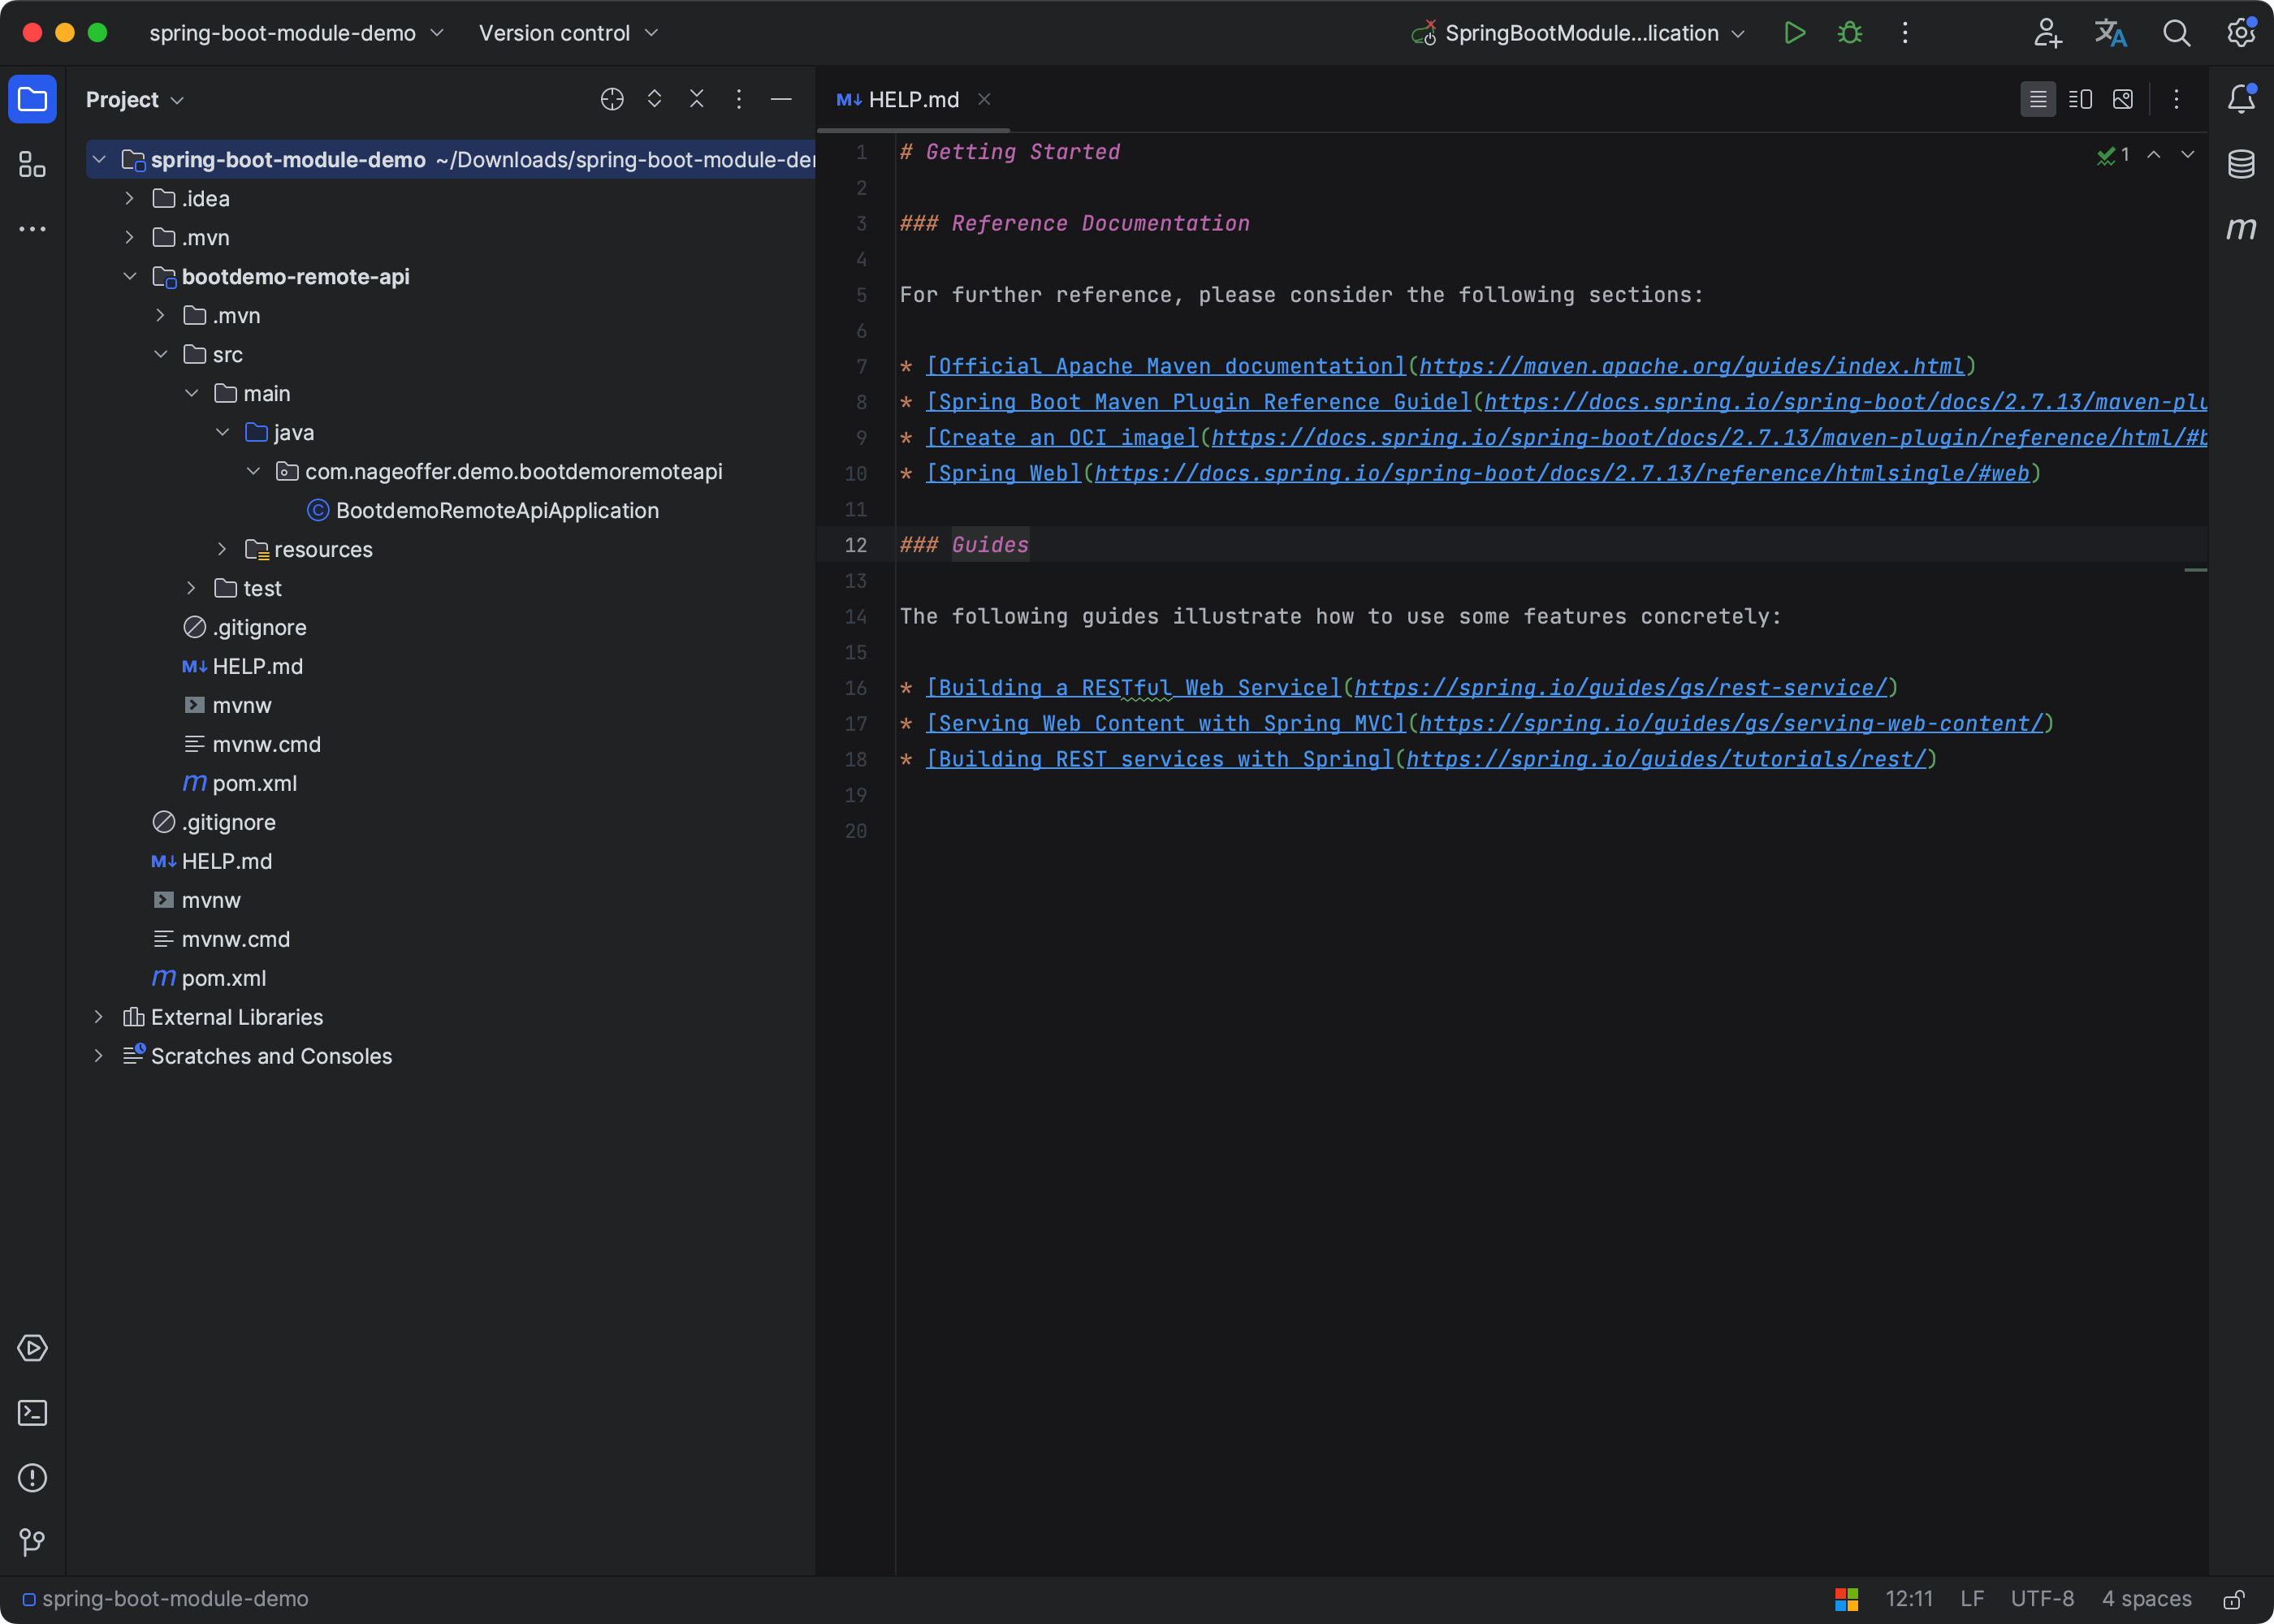The width and height of the screenshot is (2274, 1624).
Task: Open the Problems tool window
Action: (32, 1478)
